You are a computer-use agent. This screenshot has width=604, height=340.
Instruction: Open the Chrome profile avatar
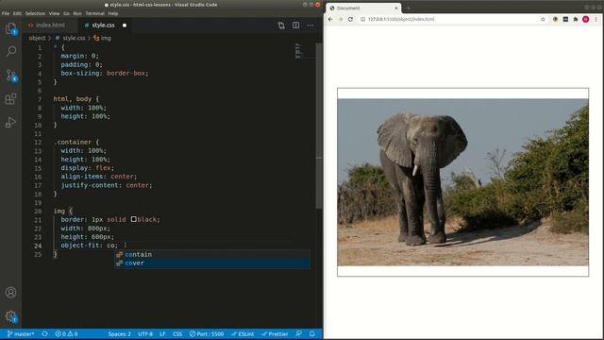pyautogui.click(x=585, y=19)
